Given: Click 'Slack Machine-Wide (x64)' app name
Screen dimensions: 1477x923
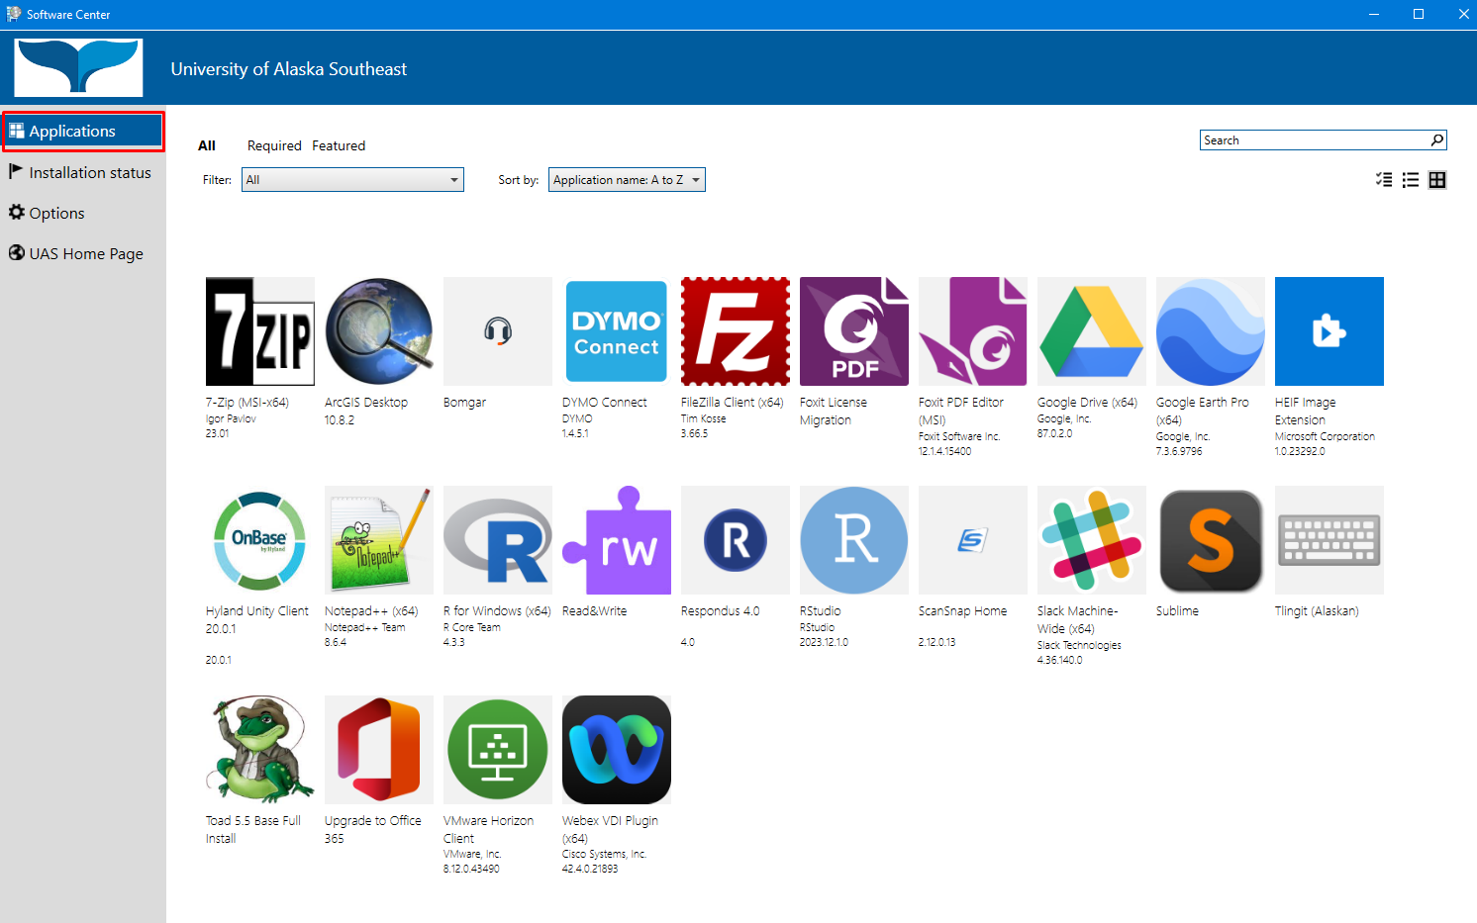Looking at the screenshot, I should (1077, 619).
